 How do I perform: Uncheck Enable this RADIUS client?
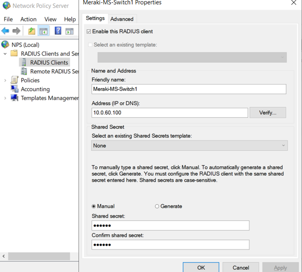89,31
